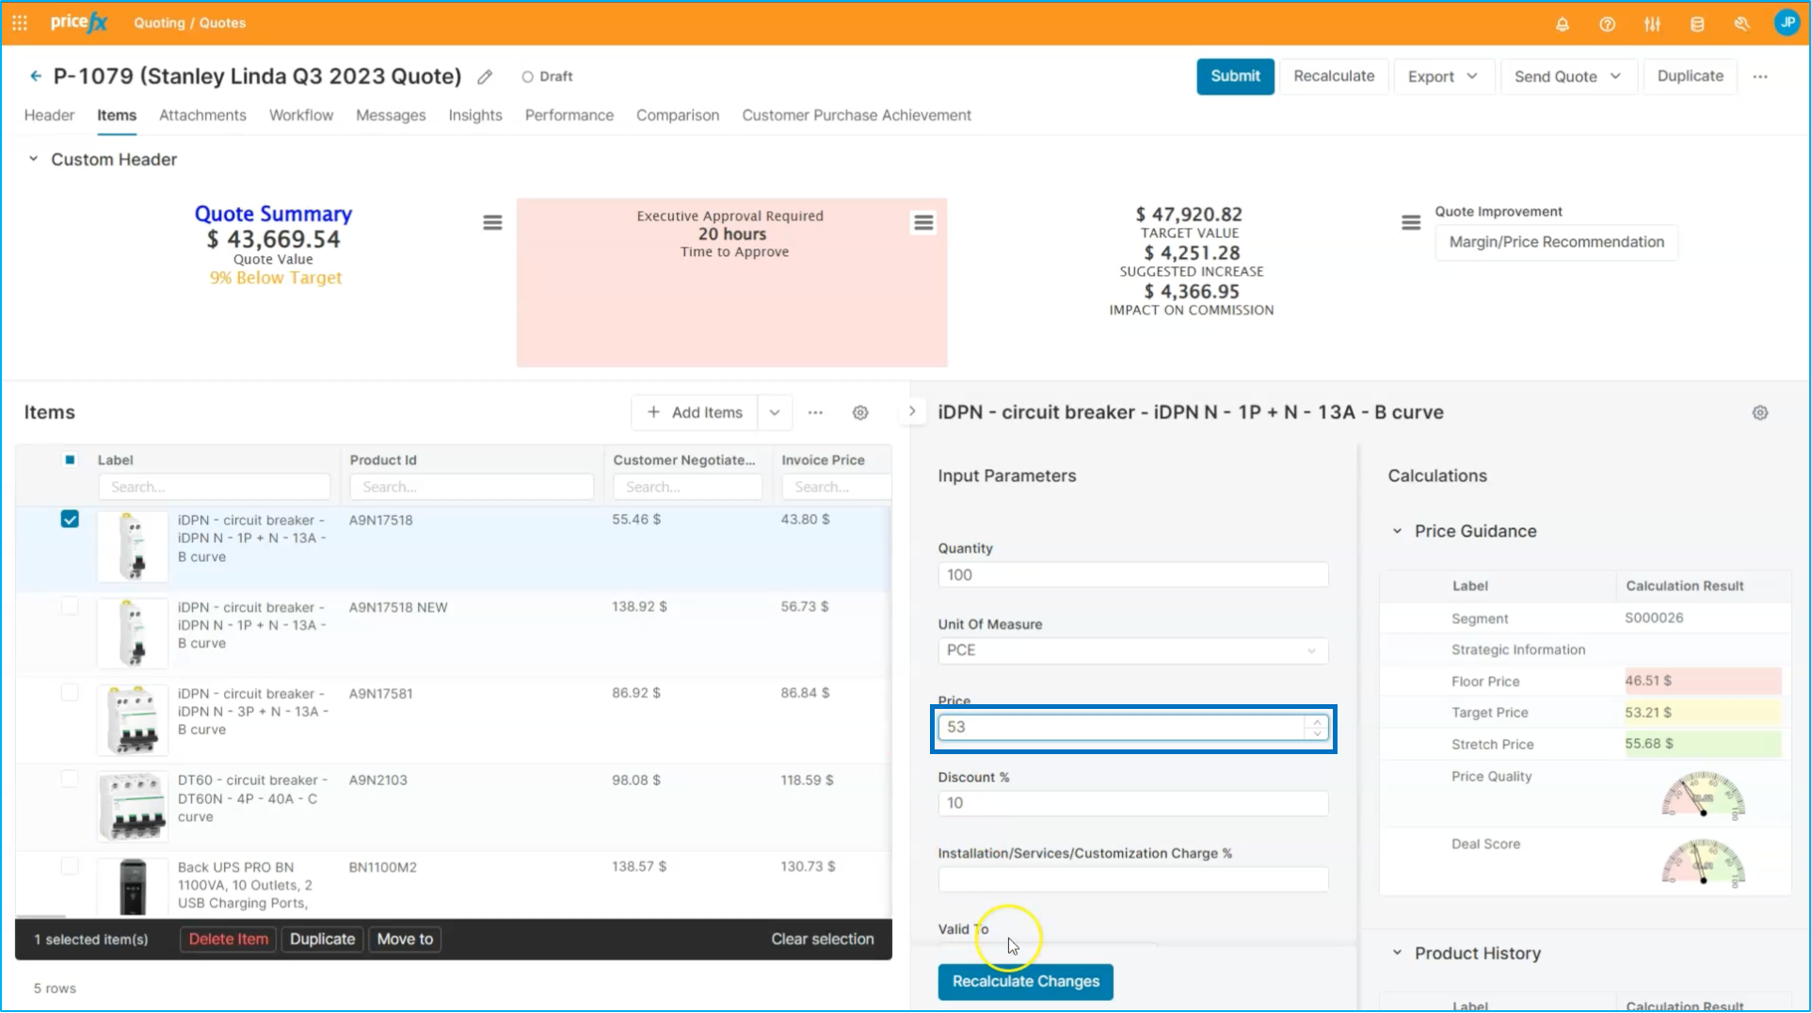Open the Export dropdown
1811x1013 pixels.
pos(1441,76)
